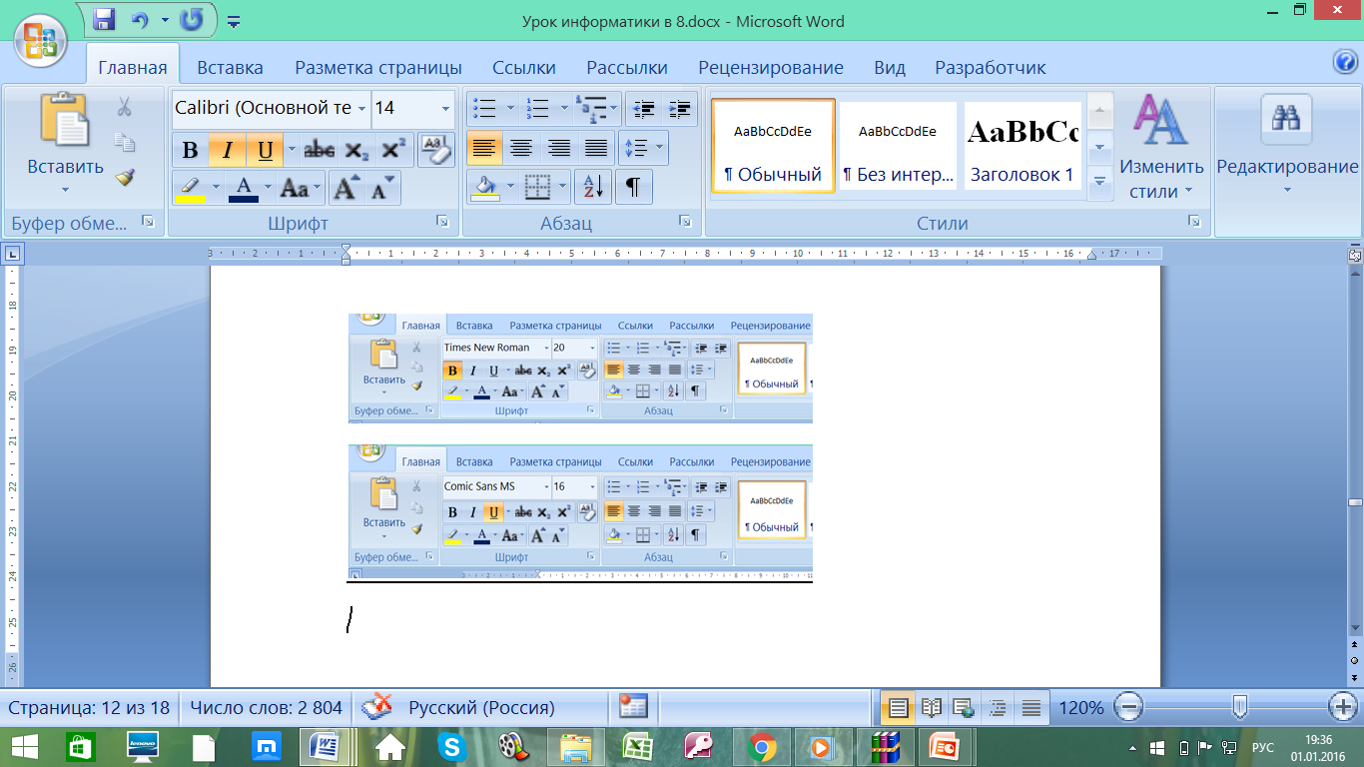1364x767 pixels.
Task: Increase paragraph indent
Action: click(681, 109)
